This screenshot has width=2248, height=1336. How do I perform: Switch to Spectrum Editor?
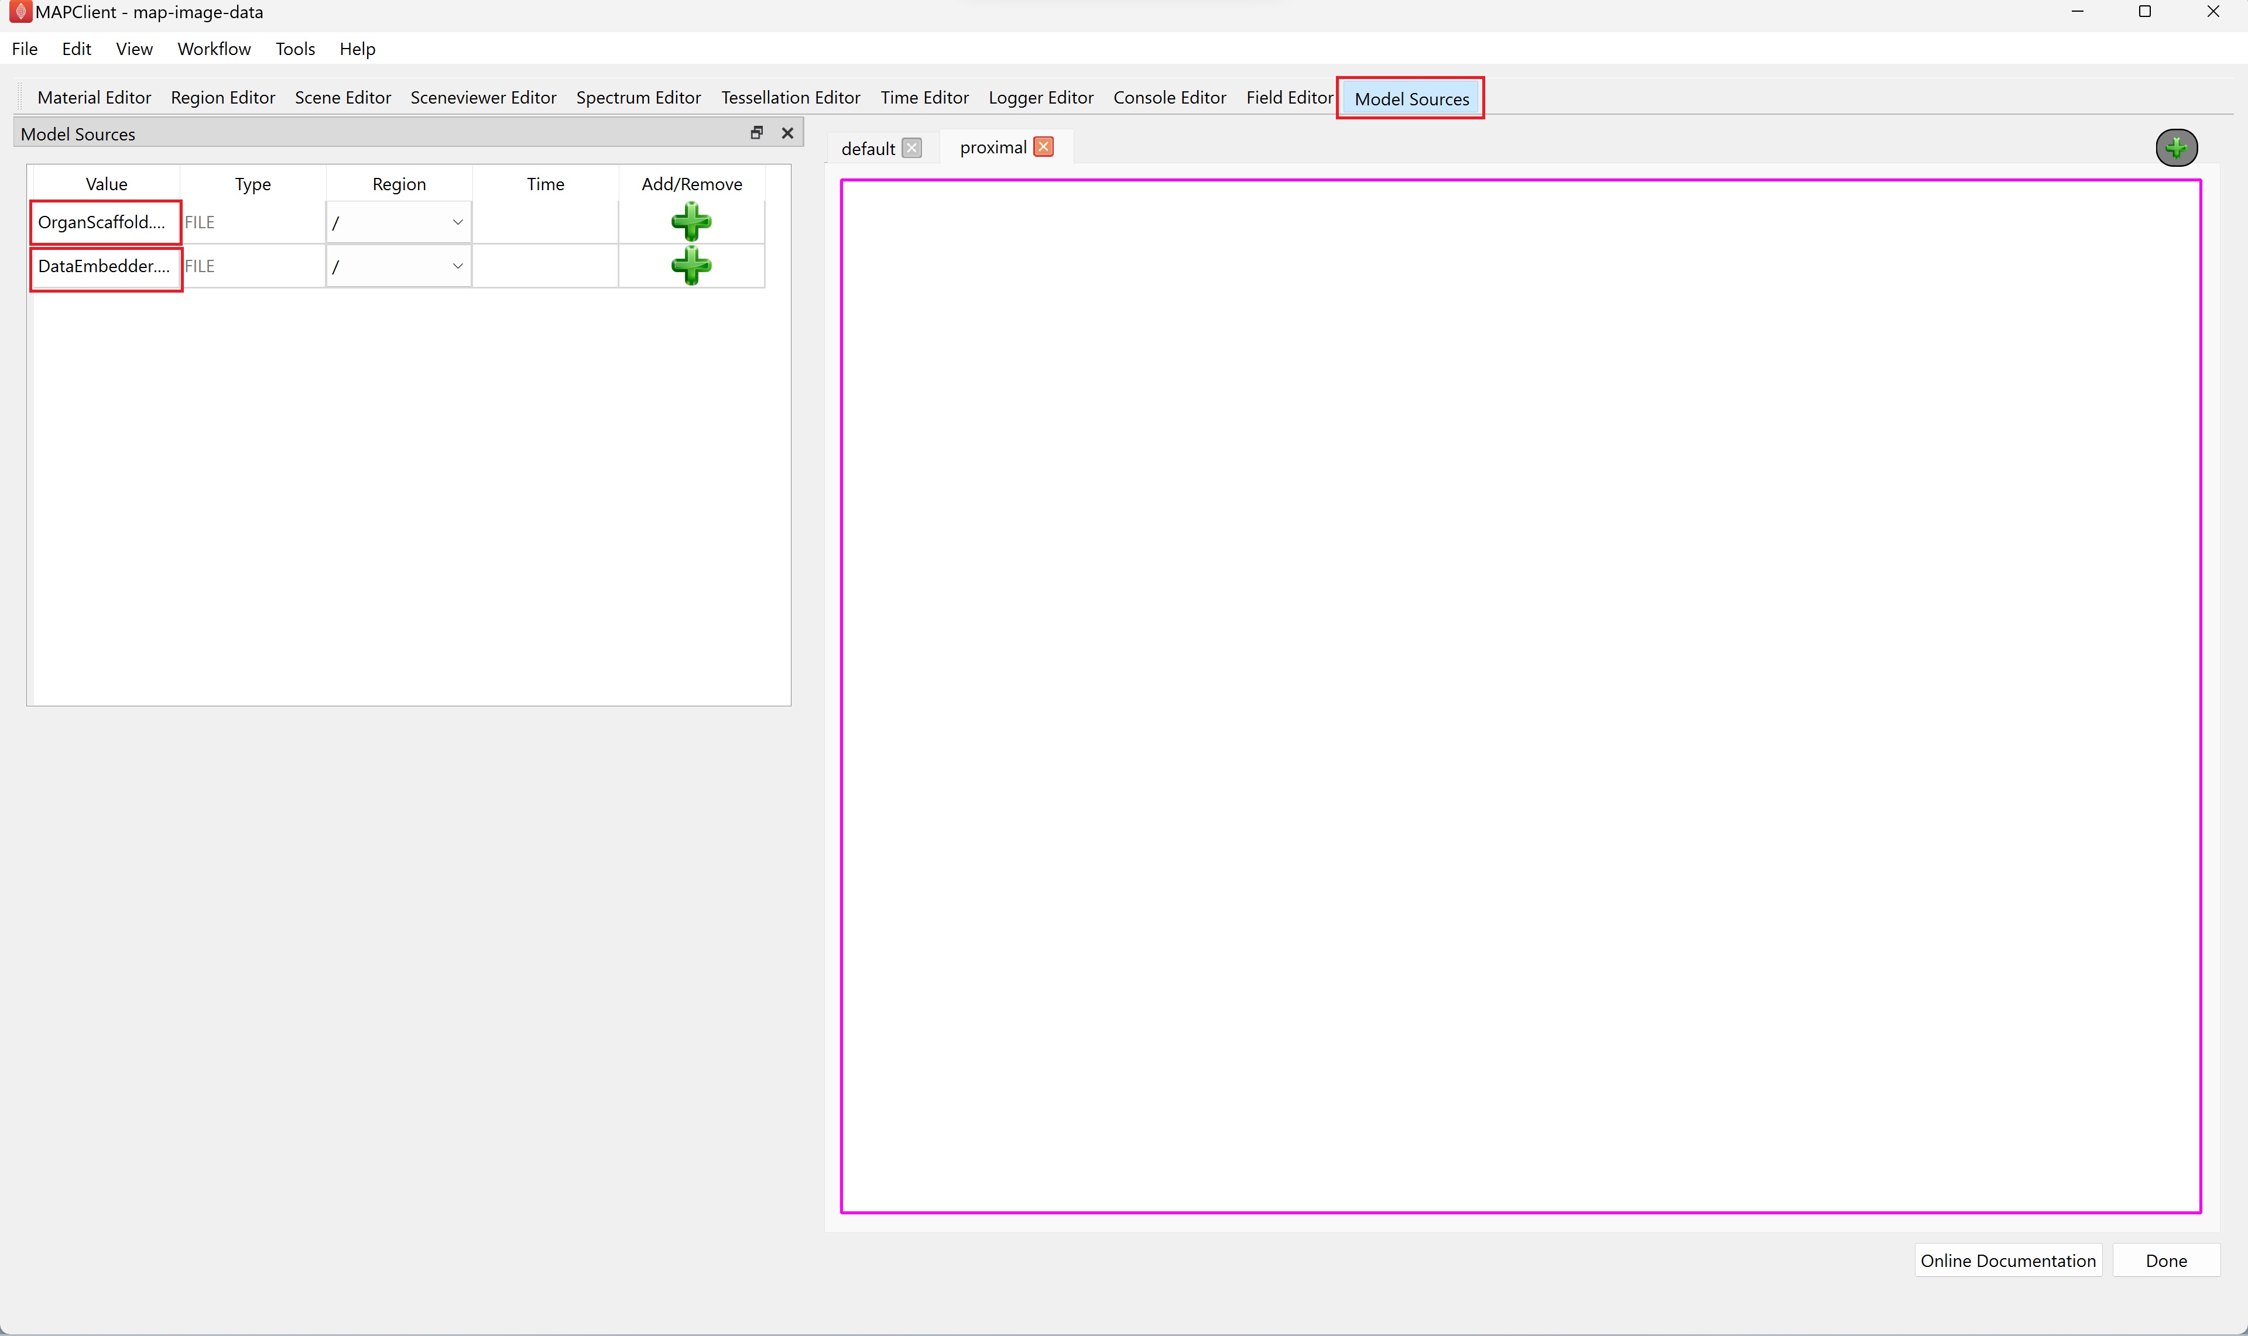[x=638, y=97]
